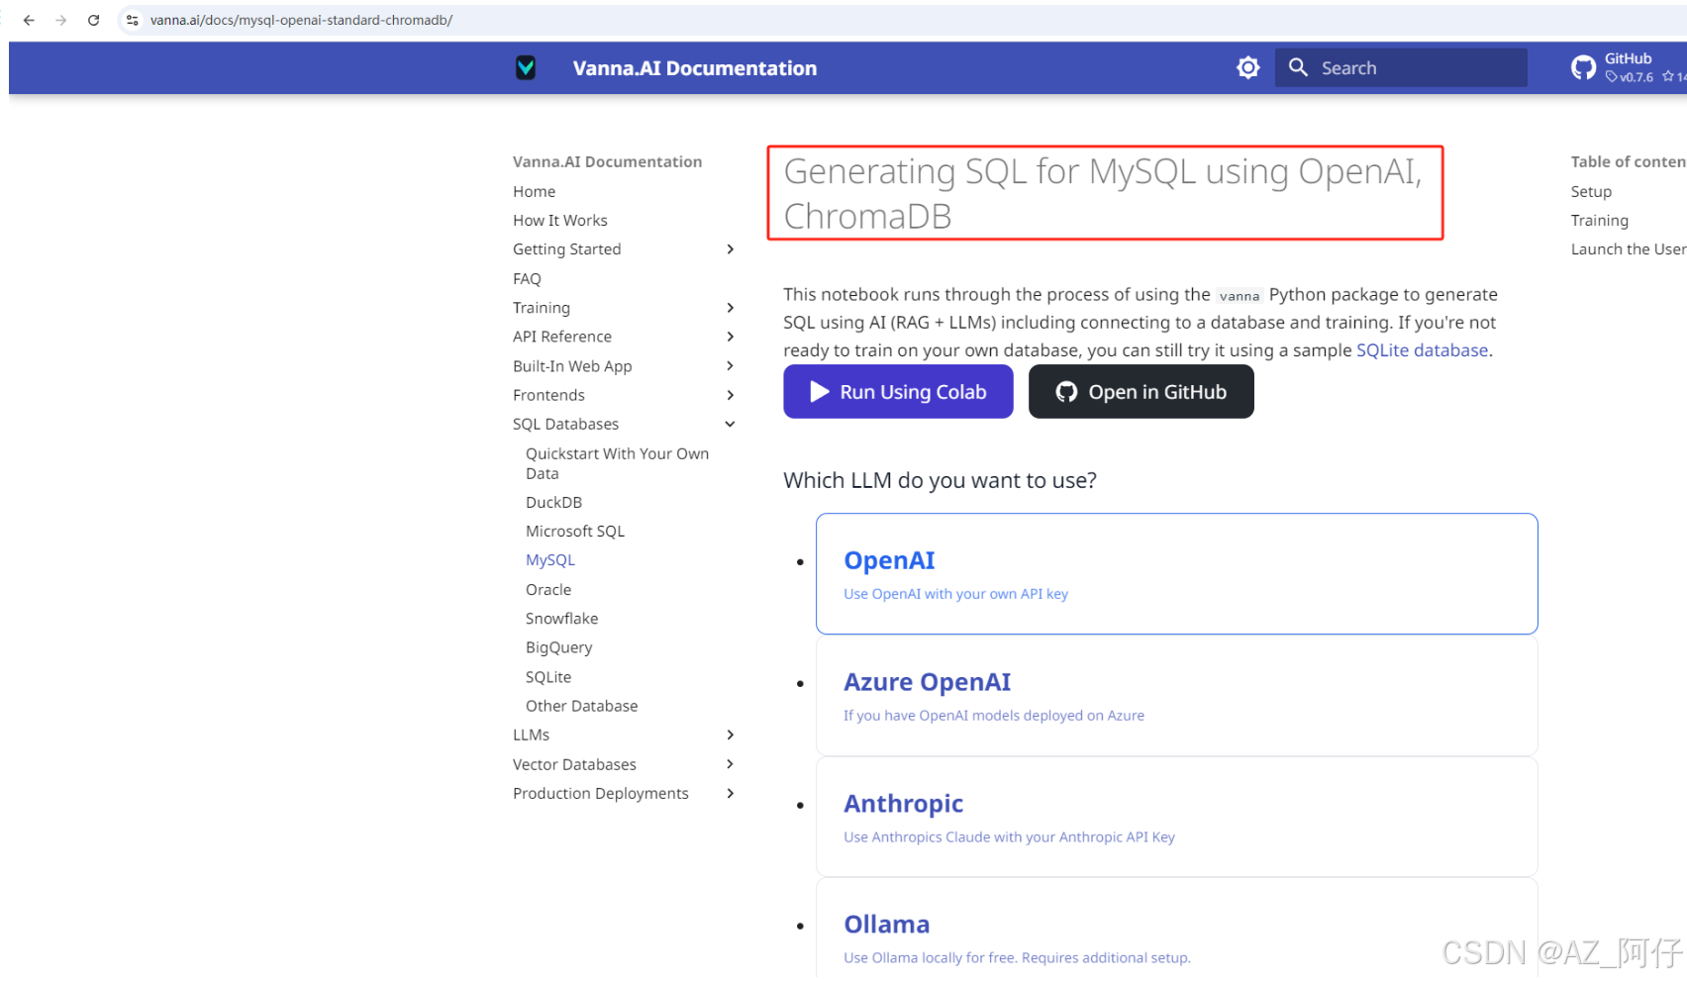1687x982 pixels.
Task: Expand the Getting Started section
Action: point(730,249)
